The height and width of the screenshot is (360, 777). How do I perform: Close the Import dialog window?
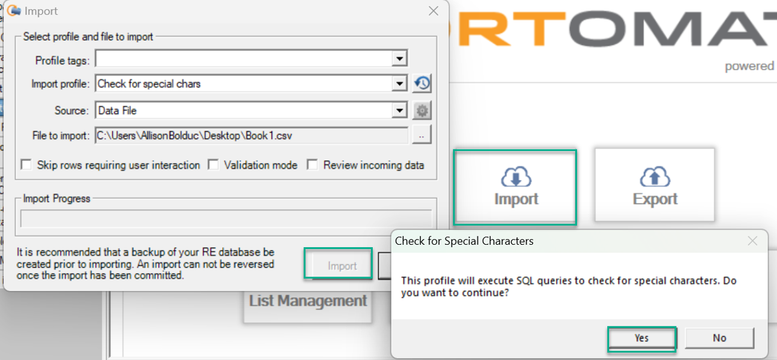coord(433,11)
